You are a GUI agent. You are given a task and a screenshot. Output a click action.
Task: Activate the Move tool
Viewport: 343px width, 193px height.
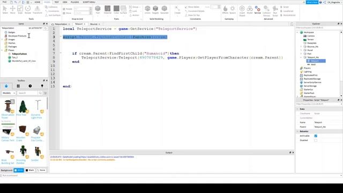[12, 10]
